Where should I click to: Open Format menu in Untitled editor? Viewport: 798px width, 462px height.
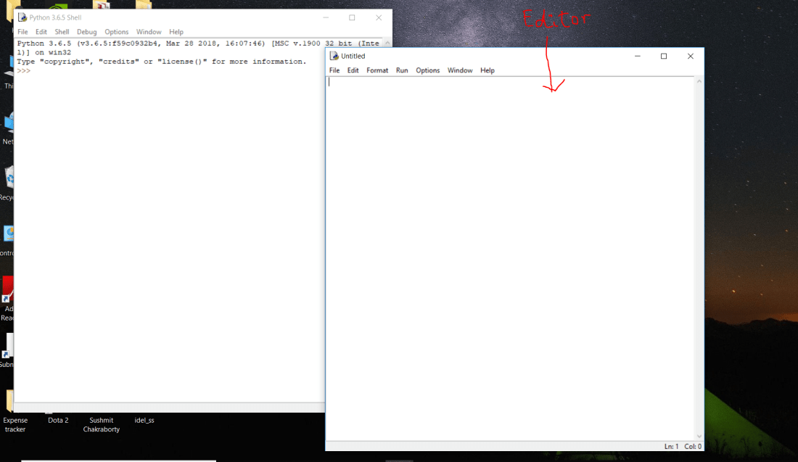click(x=377, y=70)
